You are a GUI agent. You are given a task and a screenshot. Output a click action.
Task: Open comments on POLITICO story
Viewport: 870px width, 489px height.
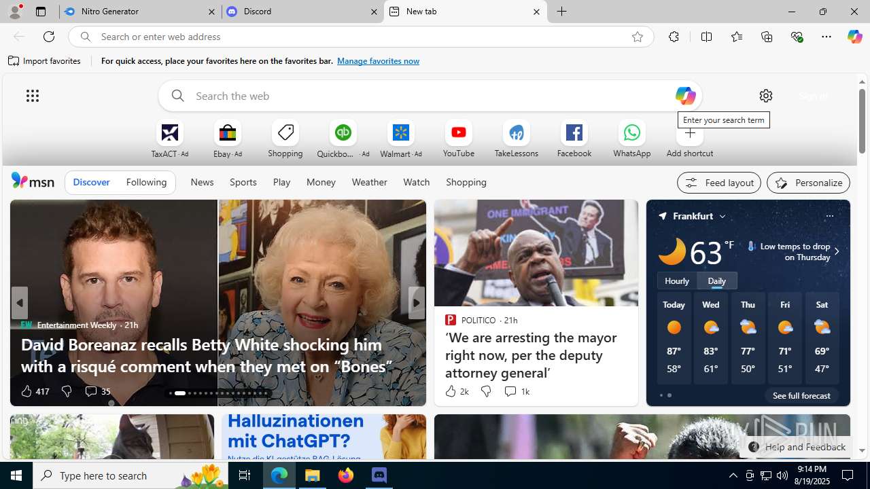pos(517,391)
